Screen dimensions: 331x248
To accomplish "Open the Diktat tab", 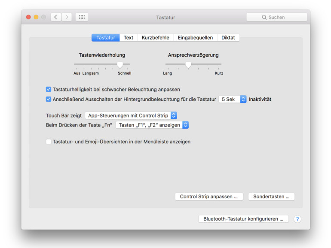I will click(228, 38).
